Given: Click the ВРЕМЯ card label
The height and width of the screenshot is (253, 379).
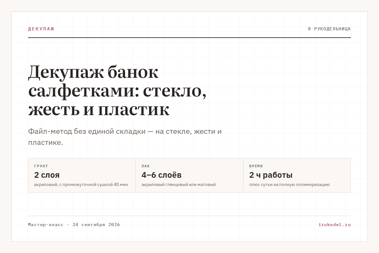Looking at the screenshot, I should pyautogui.click(x=256, y=166).
